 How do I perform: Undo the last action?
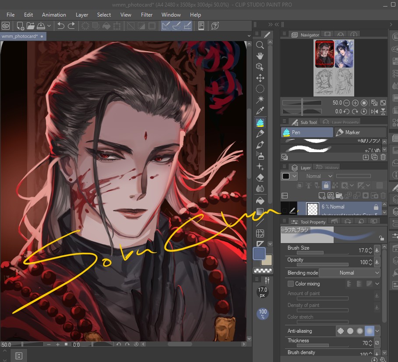(61, 26)
